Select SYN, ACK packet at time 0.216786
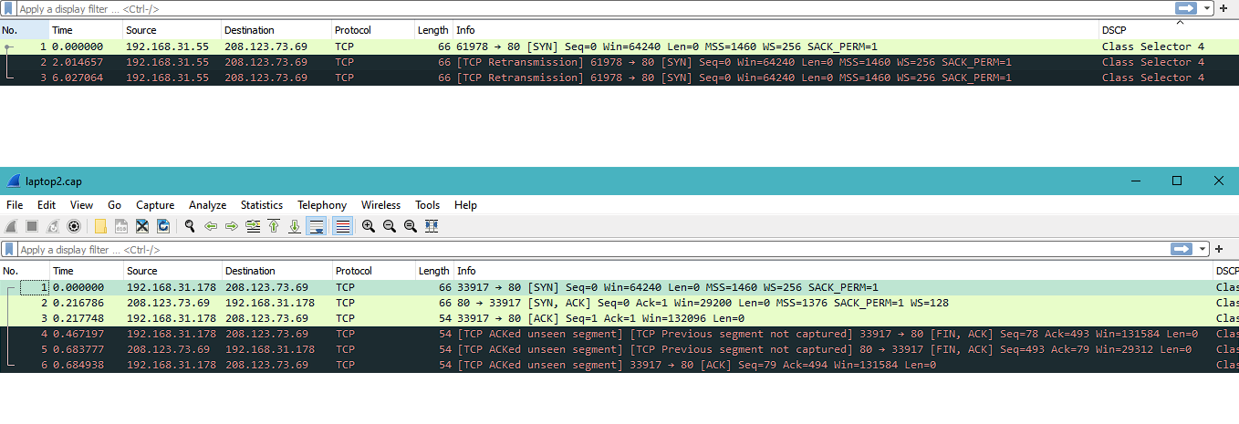Image resolution: width=1239 pixels, height=424 pixels. click(619, 303)
